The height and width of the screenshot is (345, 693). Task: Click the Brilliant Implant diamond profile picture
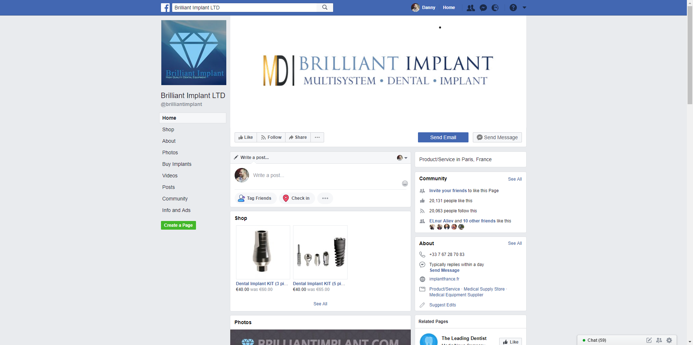click(194, 53)
